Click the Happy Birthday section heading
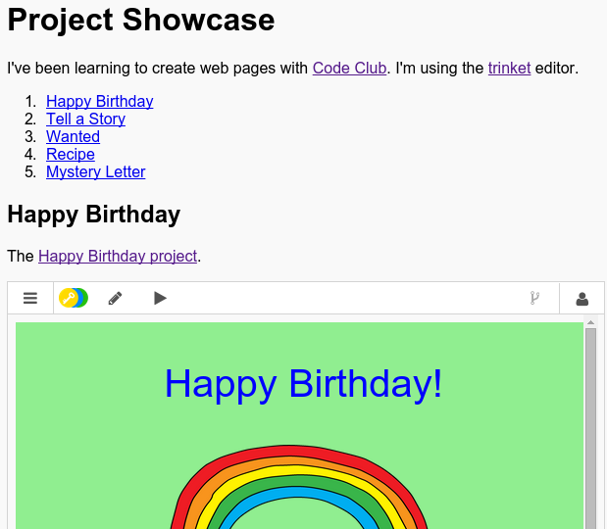 click(x=94, y=215)
